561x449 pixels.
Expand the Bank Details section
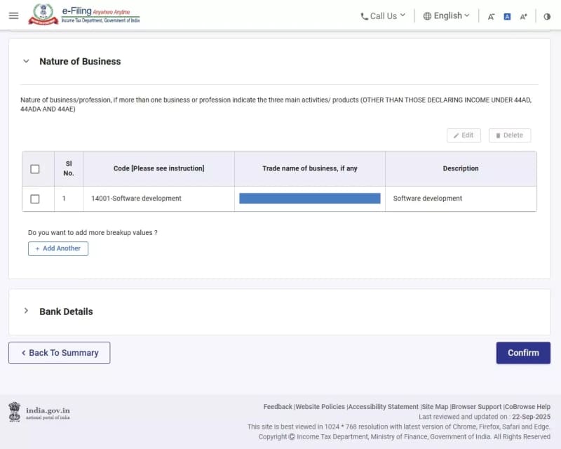tap(26, 311)
